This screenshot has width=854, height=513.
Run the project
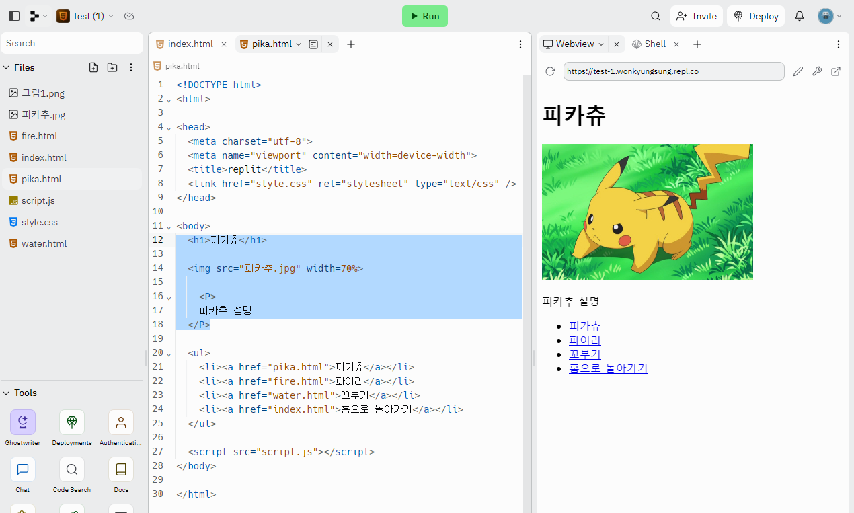tap(425, 16)
